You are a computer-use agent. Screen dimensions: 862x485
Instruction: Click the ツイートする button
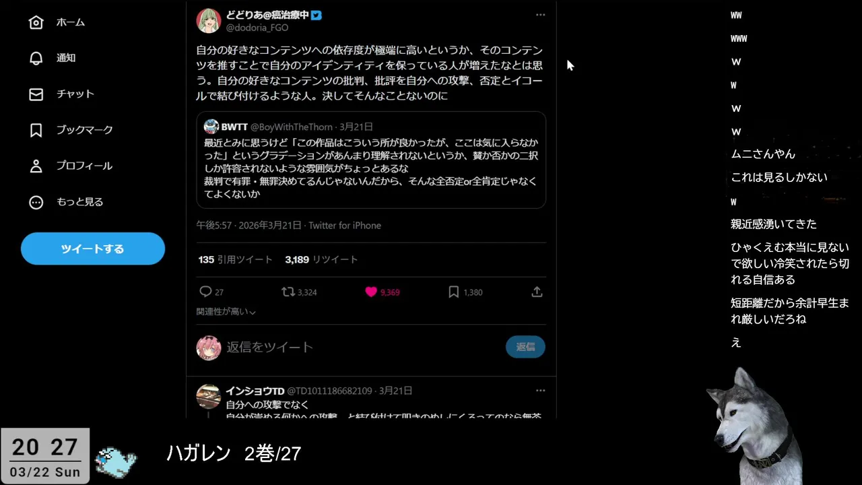(93, 249)
